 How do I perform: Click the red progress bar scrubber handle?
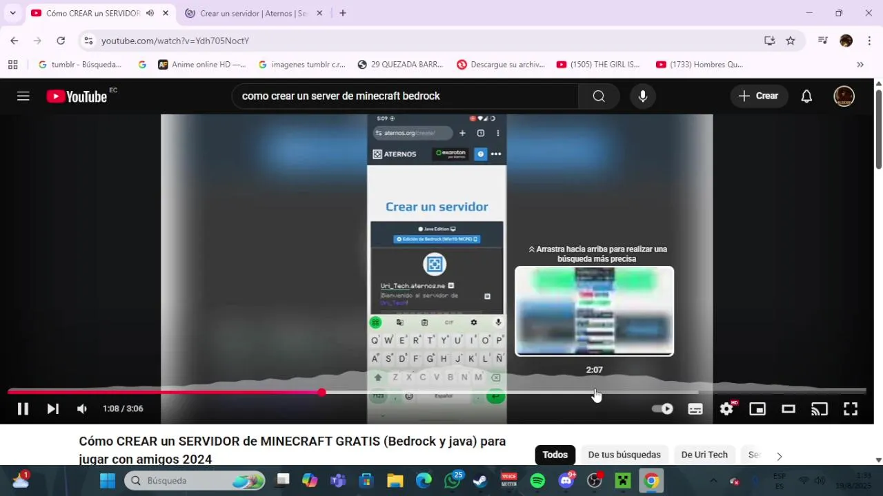(x=321, y=393)
